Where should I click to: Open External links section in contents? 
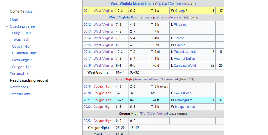coord(20,94)
